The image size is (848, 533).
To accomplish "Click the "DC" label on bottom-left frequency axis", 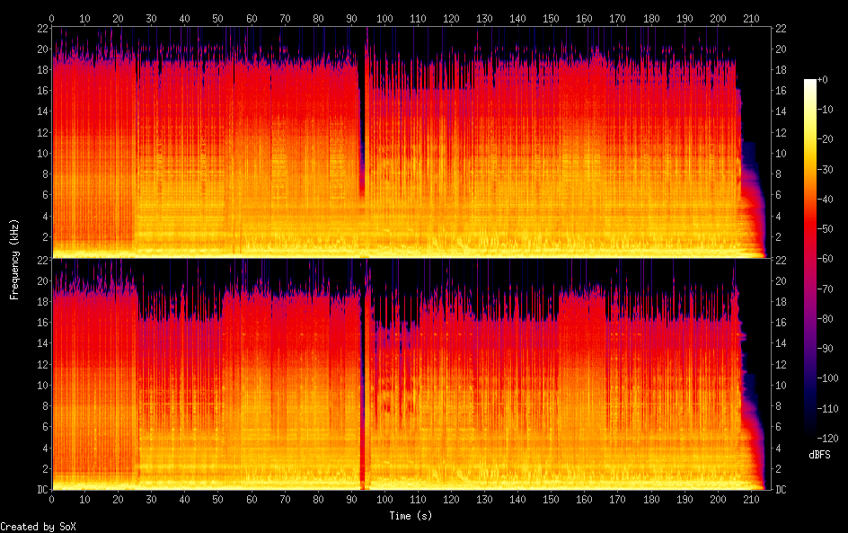I will click(40, 490).
